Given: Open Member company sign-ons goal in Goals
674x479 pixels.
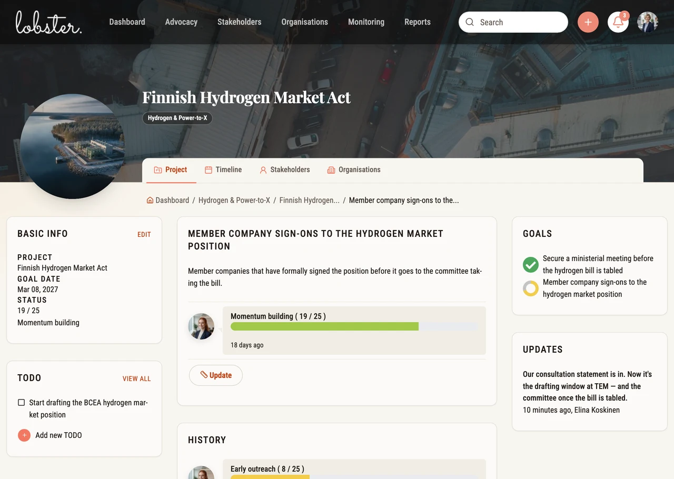Looking at the screenshot, I should (595, 288).
